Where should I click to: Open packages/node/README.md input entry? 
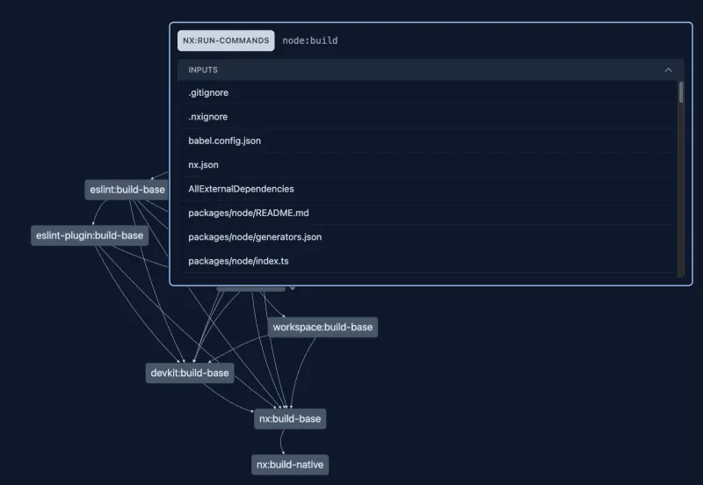tap(248, 213)
